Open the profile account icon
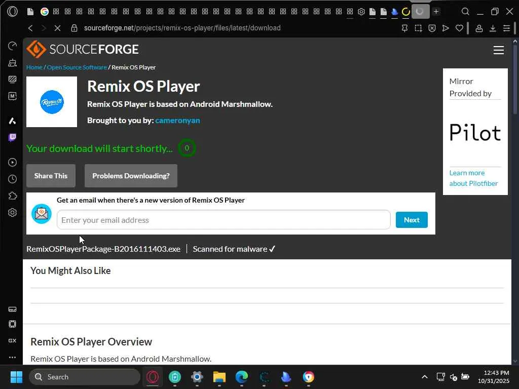 coord(479,28)
